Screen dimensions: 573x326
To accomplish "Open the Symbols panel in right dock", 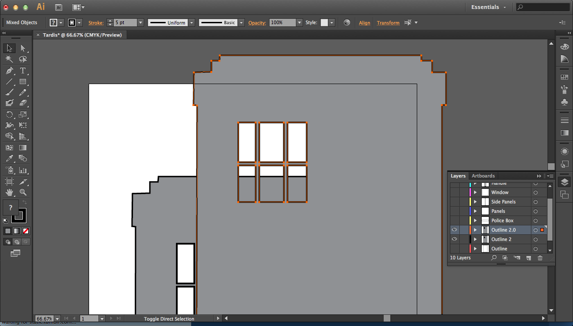I will 564,102.
